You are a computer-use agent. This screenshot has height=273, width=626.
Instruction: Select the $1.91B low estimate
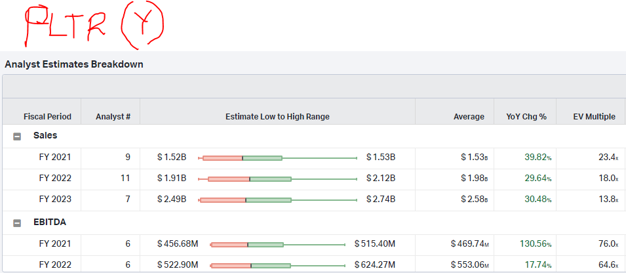point(172,178)
